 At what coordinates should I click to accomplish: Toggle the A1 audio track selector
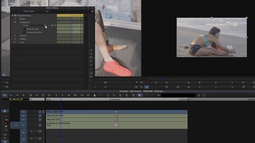click(x=24, y=132)
